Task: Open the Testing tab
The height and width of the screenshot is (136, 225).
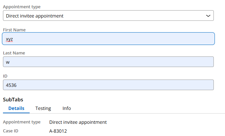Action: pos(43,108)
